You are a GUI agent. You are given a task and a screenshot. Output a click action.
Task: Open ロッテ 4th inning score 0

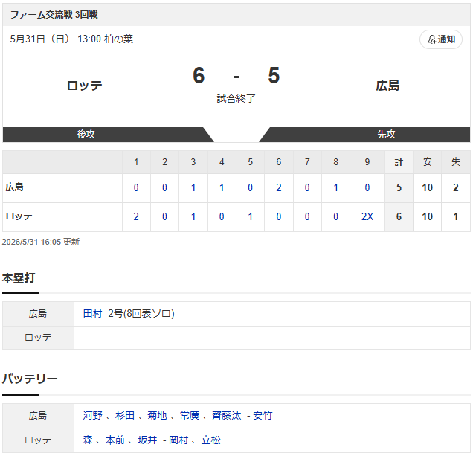222,216
